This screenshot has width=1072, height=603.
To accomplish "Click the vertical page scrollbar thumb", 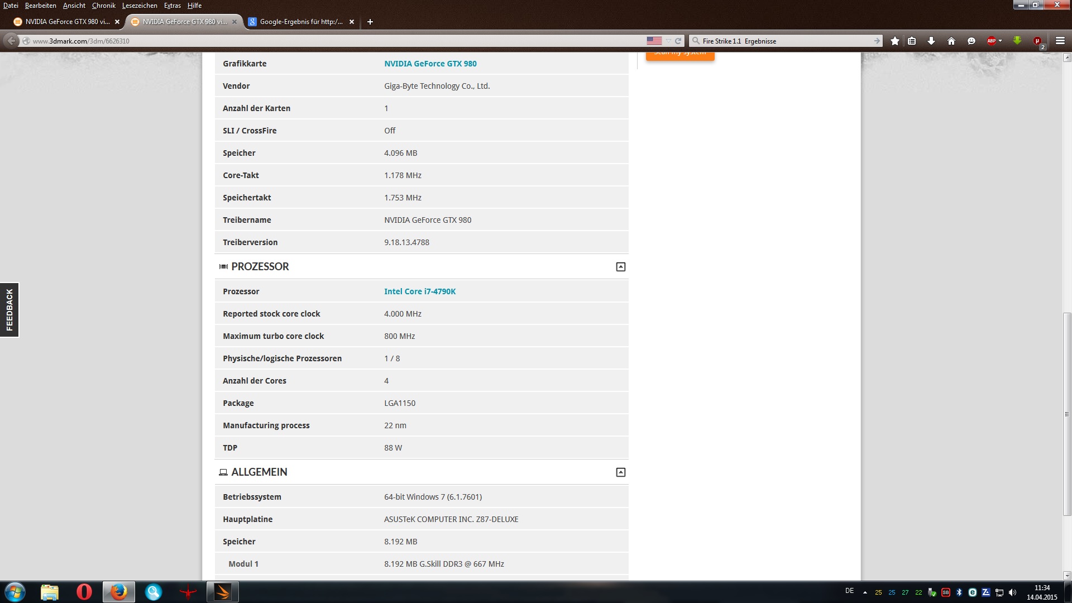I will [x=1067, y=413].
